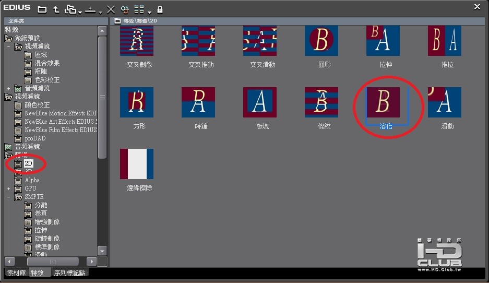Collapse the SMPTE folder

(x=8, y=197)
